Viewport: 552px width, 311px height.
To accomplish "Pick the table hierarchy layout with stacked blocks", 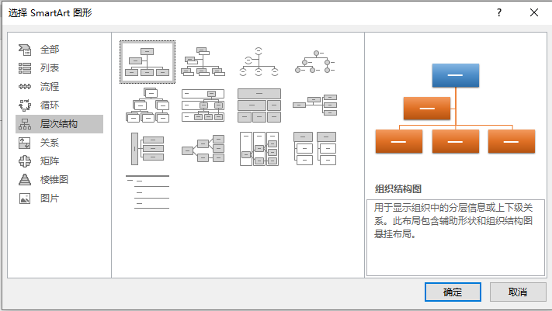I will pyautogui.click(x=259, y=105).
